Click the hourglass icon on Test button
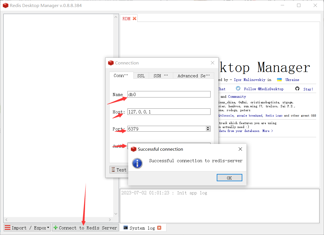324x235 pixels. pos(113,169)
